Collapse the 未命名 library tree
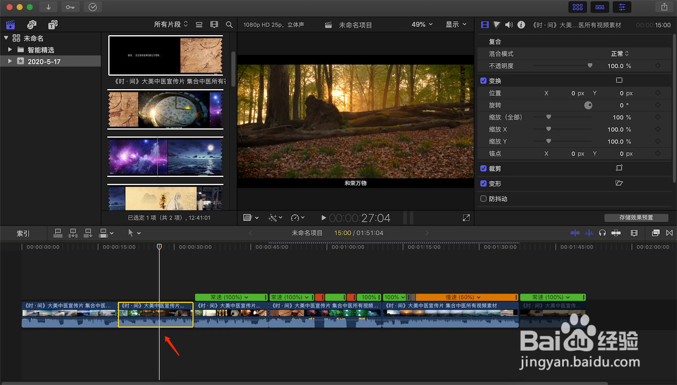 (6, 38)
